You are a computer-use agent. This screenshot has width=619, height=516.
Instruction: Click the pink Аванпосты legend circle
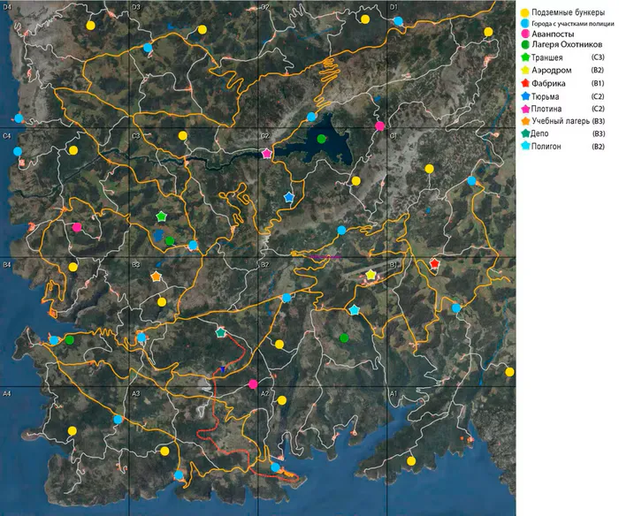[525, 34]
